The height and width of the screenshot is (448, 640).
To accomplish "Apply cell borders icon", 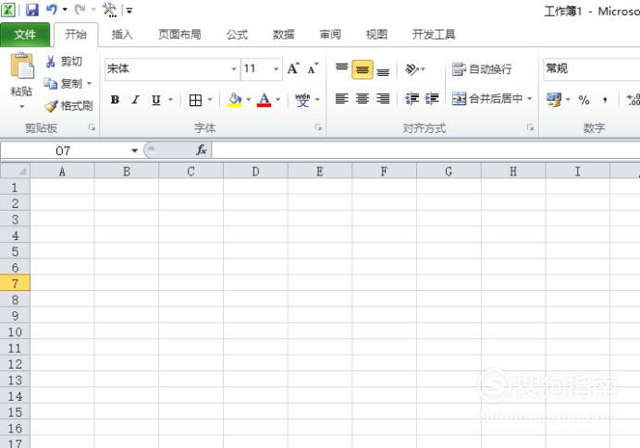I will coord(195,100).
